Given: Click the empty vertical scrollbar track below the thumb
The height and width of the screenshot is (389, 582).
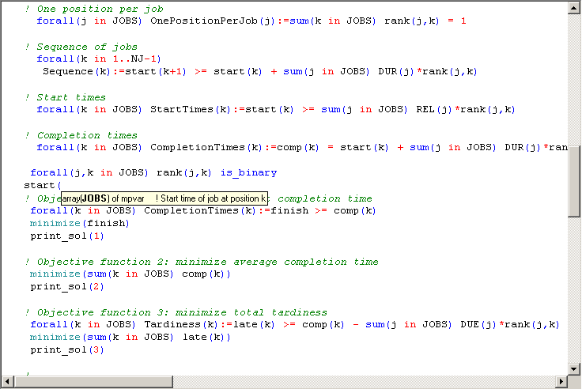Looking at the screenshot, I should click(574, 293).
